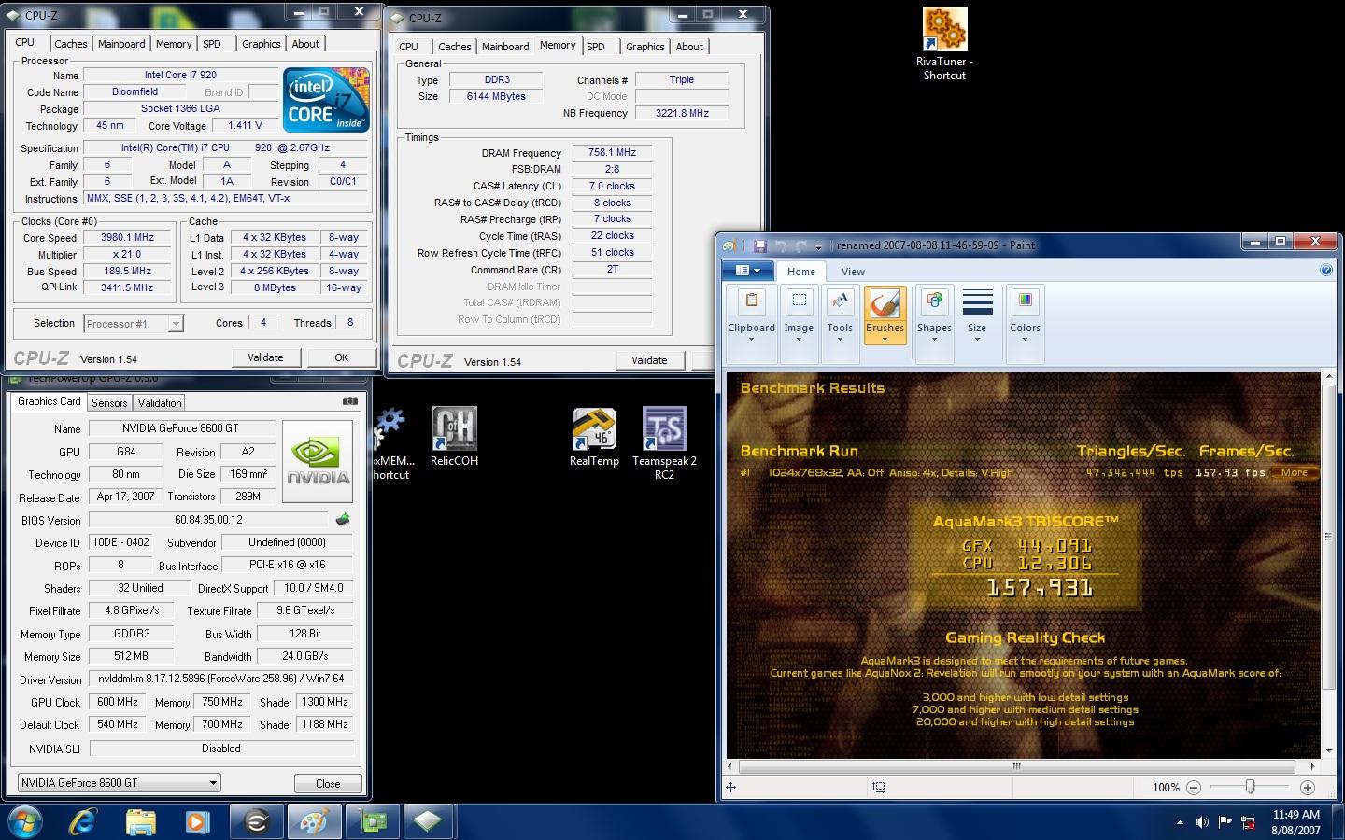Show hidden system tray icons arrow
Image resolution: width=1345 pixels, height=840 pixels.
(x=1180, y=822)
